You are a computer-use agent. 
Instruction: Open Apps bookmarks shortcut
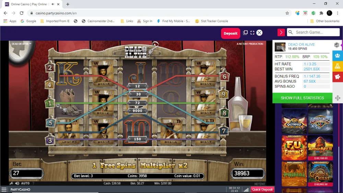point(10,21)
